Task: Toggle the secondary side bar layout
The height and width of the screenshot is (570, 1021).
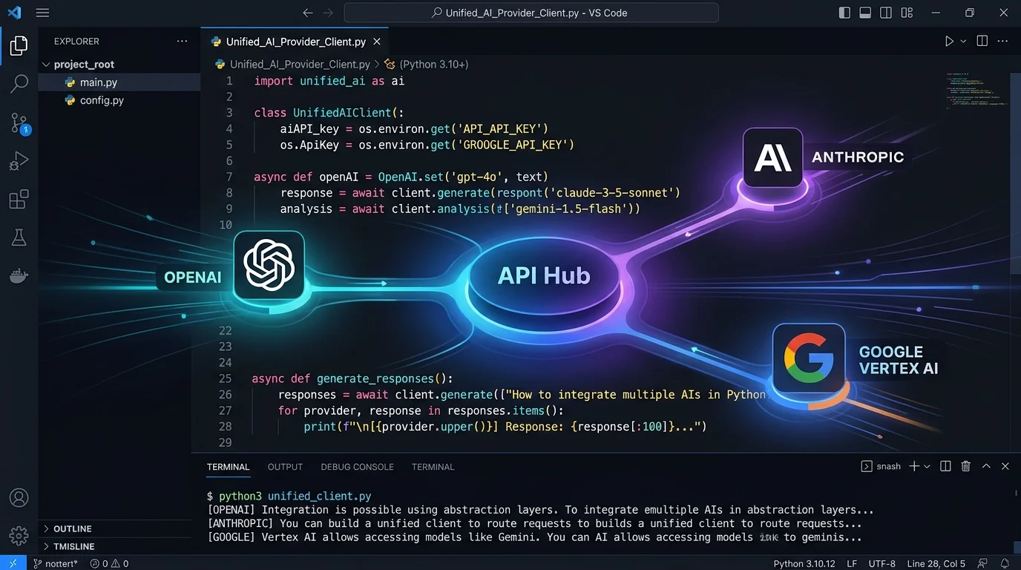Action: [x=886, y=13]
